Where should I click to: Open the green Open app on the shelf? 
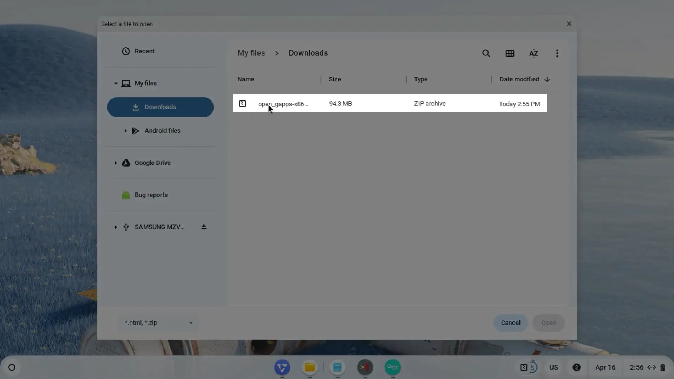click(x=392, y=367)
